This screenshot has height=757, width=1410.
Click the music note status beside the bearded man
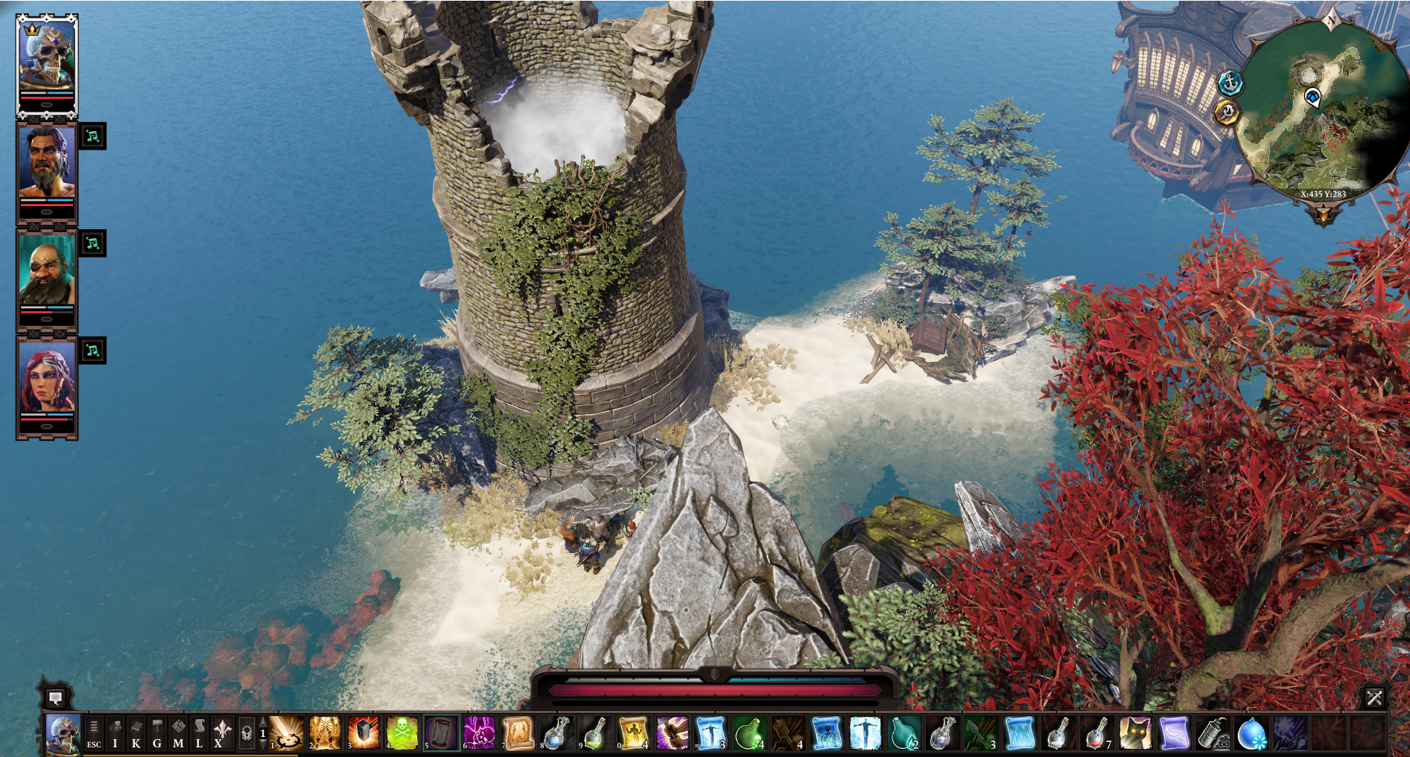(x=92, y=136)
